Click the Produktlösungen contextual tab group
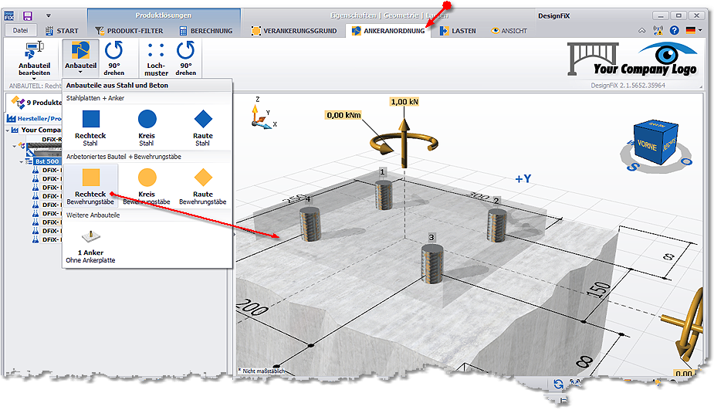 pyautogui.click(x=163, y=15)
